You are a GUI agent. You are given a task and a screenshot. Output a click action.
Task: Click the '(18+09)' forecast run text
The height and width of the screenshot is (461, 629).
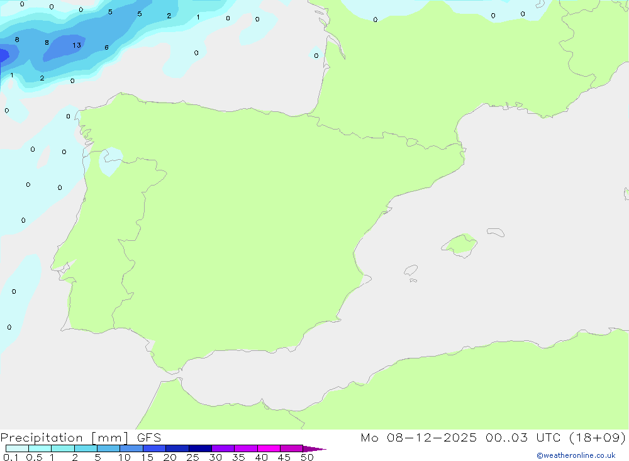pos(598,437)
